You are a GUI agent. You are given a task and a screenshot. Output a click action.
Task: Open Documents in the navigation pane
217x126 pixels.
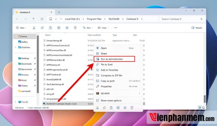(25, 69)
